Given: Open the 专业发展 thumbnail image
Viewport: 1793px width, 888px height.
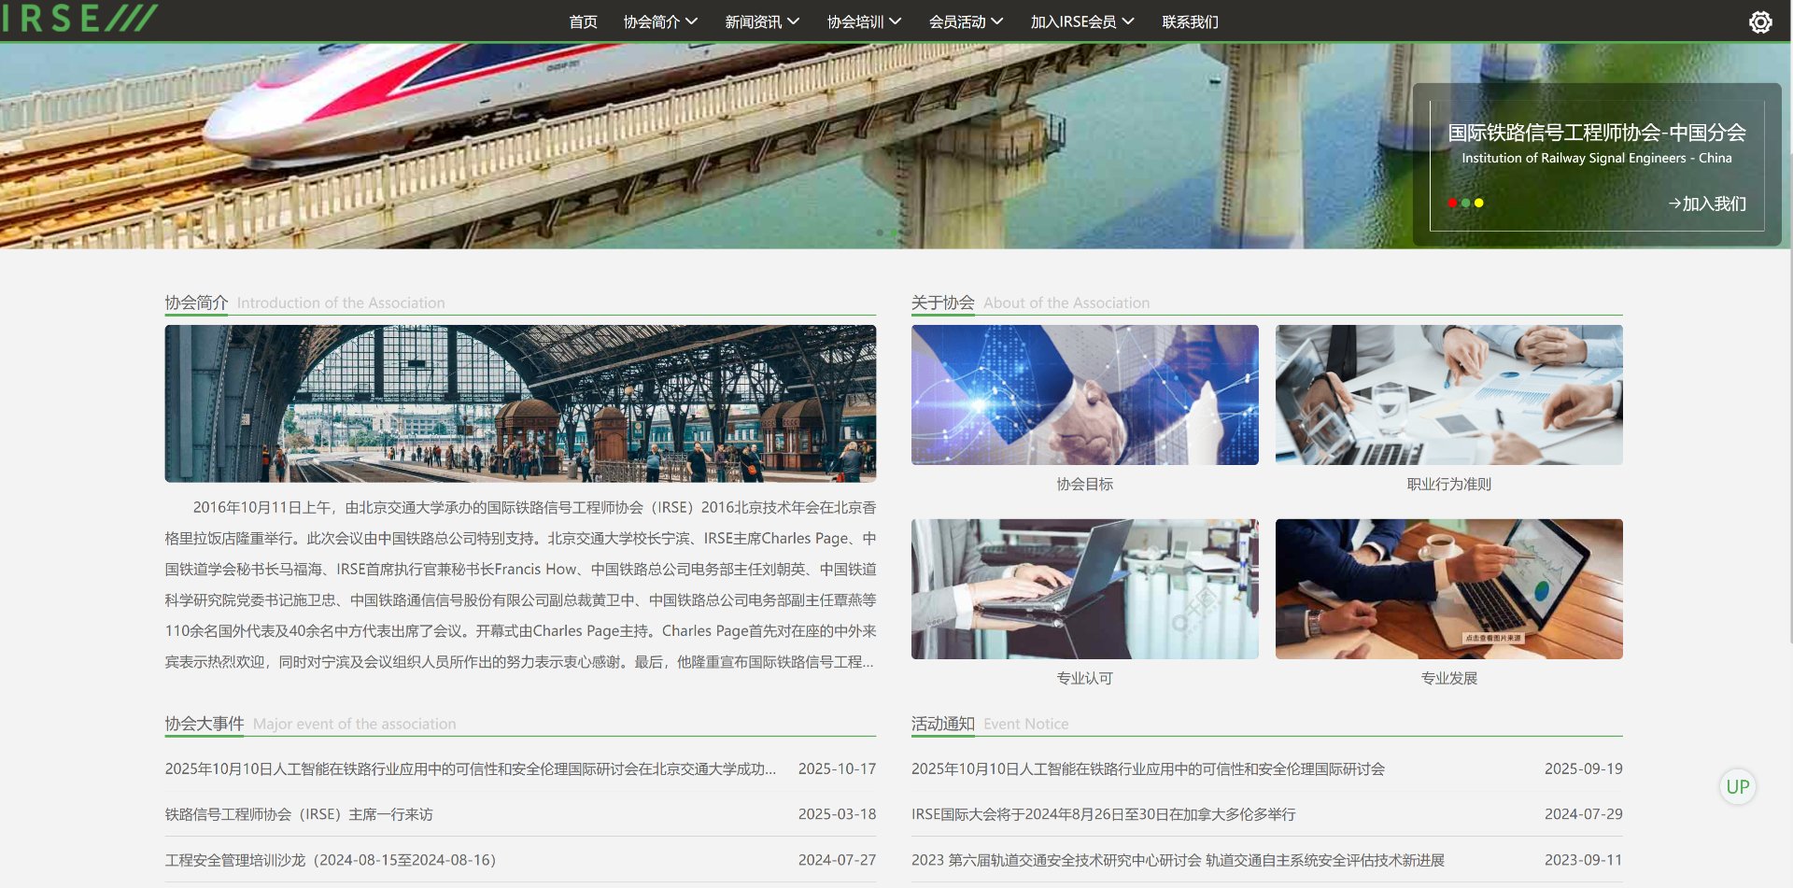Looking at the screenshot, I should pyautogui.click(x=1449, y=589).
